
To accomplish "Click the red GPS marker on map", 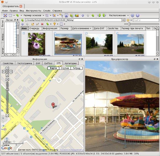I will tap(53, 105).
